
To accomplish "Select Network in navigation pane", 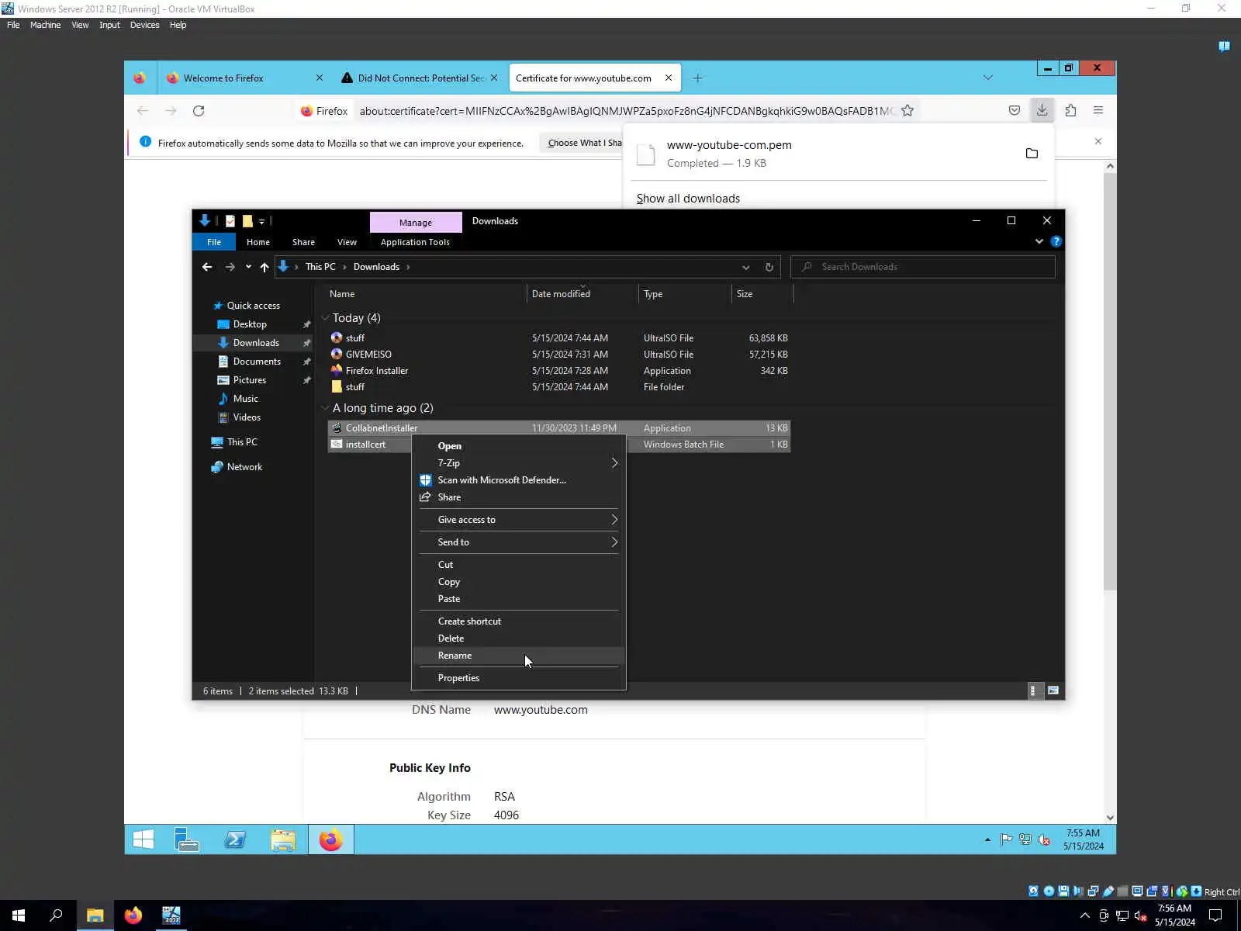I will (x=244, y=467).
